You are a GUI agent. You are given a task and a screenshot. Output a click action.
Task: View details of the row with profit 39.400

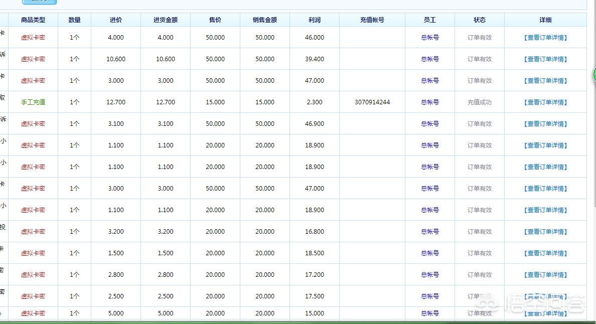tap(545, 59)
